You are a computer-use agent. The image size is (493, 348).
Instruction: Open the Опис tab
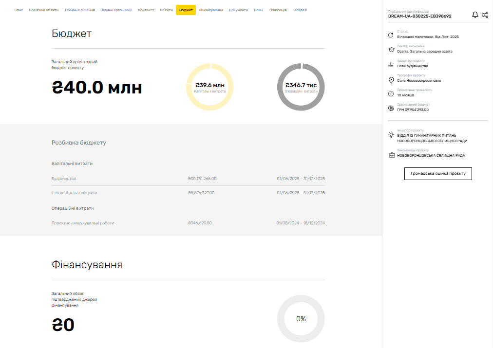[x=19, y=10]
